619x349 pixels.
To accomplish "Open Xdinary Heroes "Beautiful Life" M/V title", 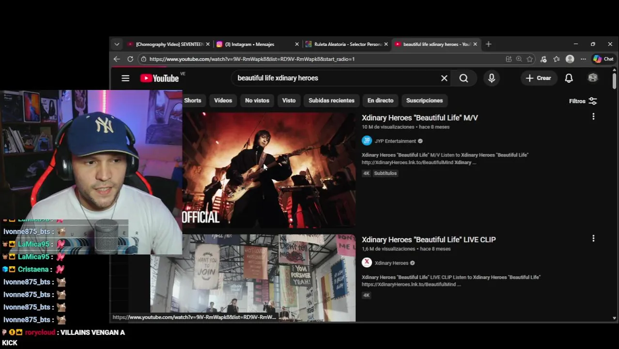I will pos(419,118).
